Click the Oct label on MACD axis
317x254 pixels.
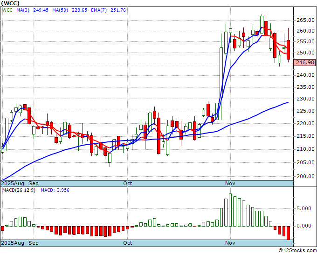[128, 243]
